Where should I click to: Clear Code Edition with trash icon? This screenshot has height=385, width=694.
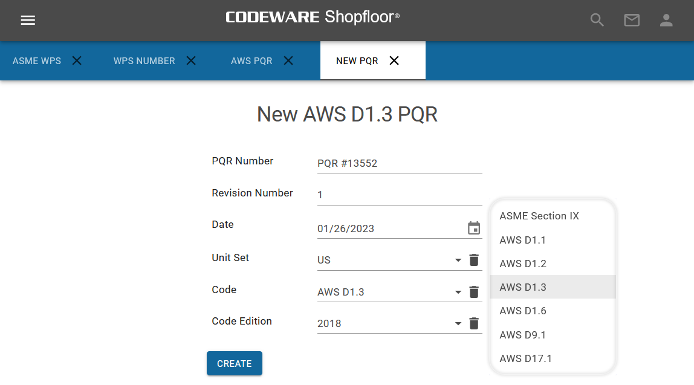473,323
